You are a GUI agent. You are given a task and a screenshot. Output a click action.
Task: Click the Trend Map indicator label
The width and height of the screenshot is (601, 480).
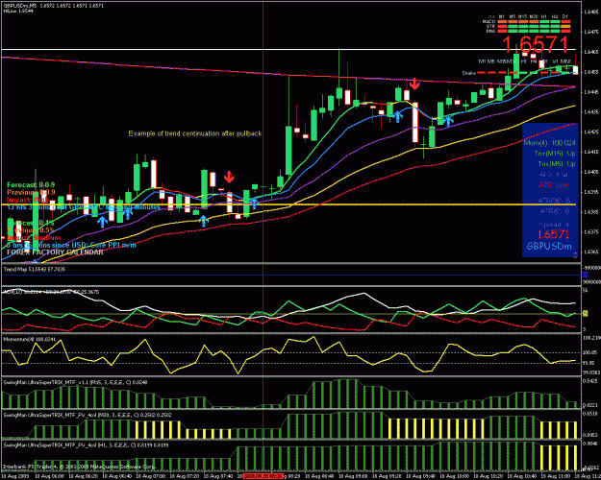34,270
